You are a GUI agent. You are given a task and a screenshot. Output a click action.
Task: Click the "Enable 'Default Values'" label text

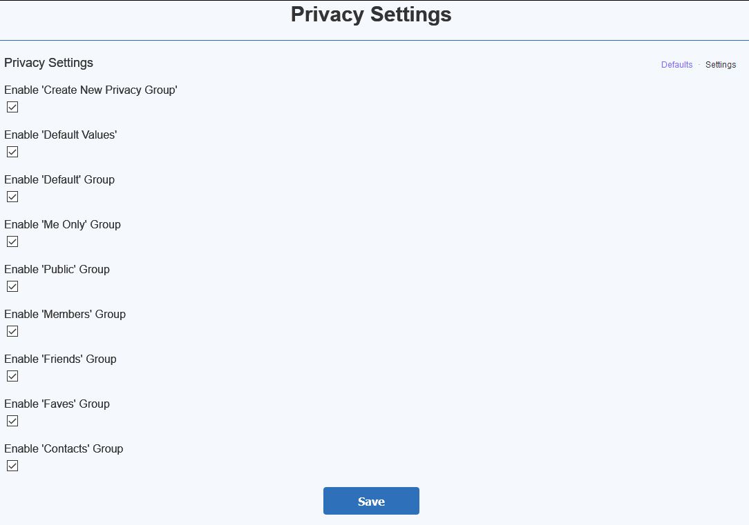60,135
